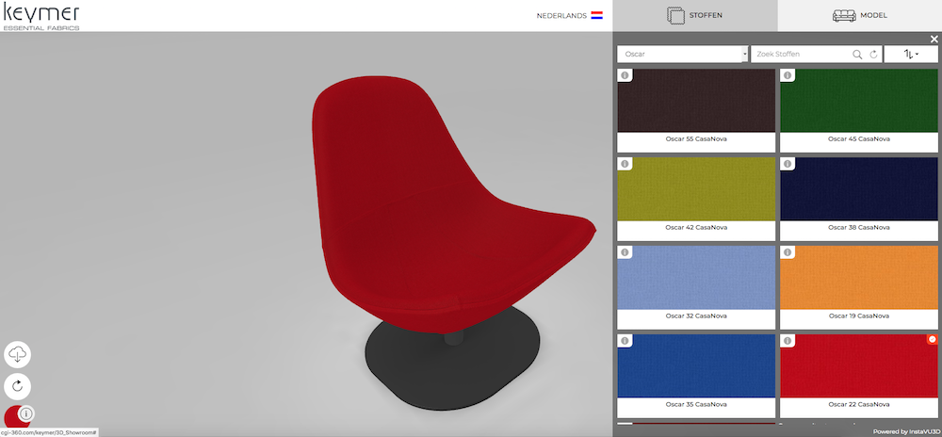Click the Oscar 35 CasaNova label
Viewport: 942px width, 437px height.
696,404
